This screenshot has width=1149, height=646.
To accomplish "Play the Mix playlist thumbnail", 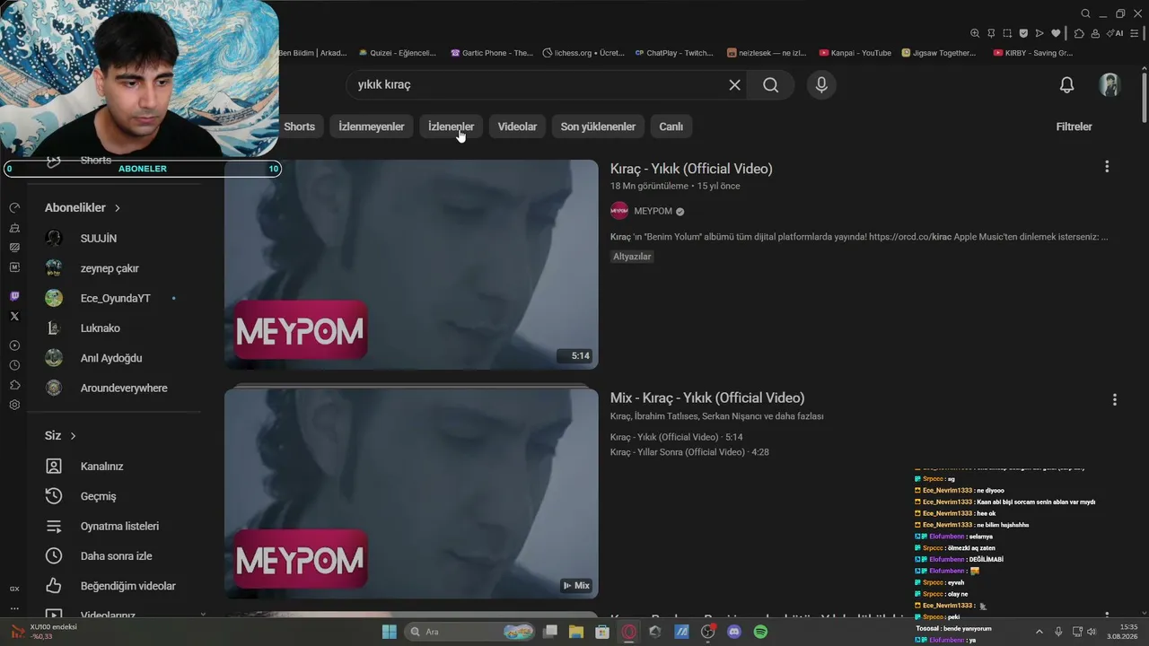I will click(x=411, y=493).
